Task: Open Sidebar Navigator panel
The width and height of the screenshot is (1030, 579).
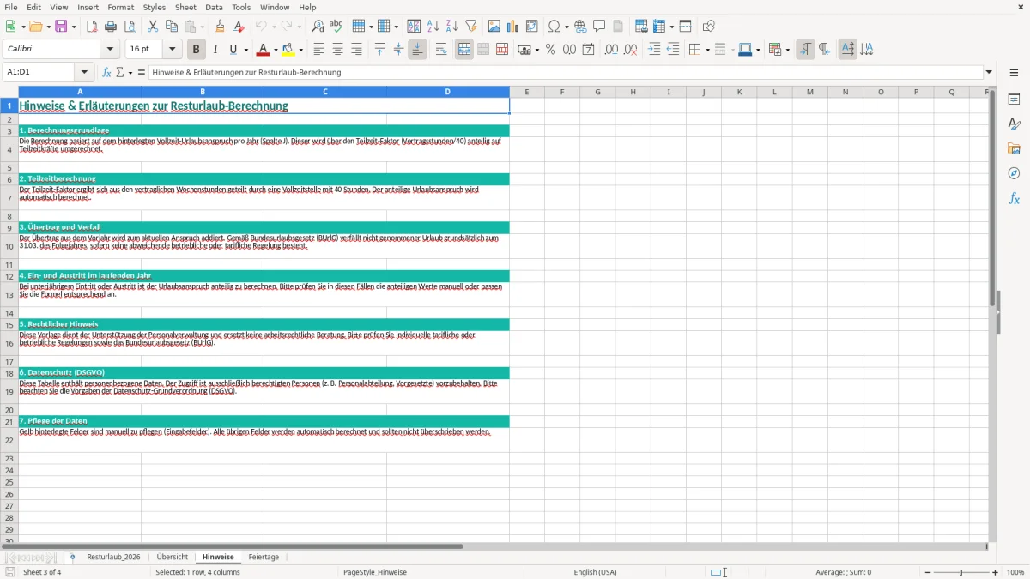Action: pos(1014,174)
